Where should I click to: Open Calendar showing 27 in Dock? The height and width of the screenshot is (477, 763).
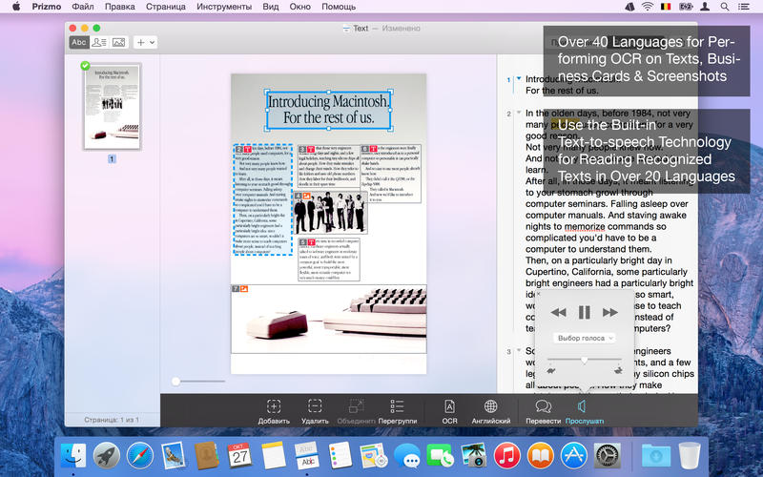[240, 456]
